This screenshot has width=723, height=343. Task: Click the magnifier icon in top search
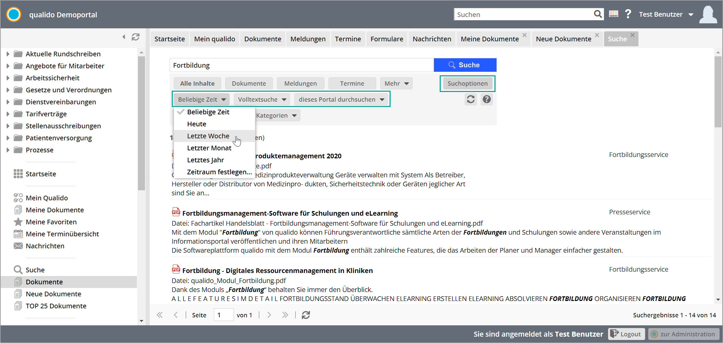pyautogui.click(x=598, y=14)
